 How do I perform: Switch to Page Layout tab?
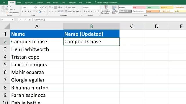click(29, 3)
